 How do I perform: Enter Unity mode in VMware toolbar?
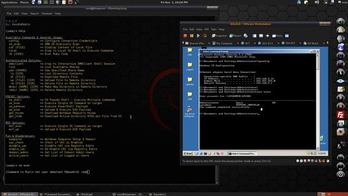click(x=277, y=36)
